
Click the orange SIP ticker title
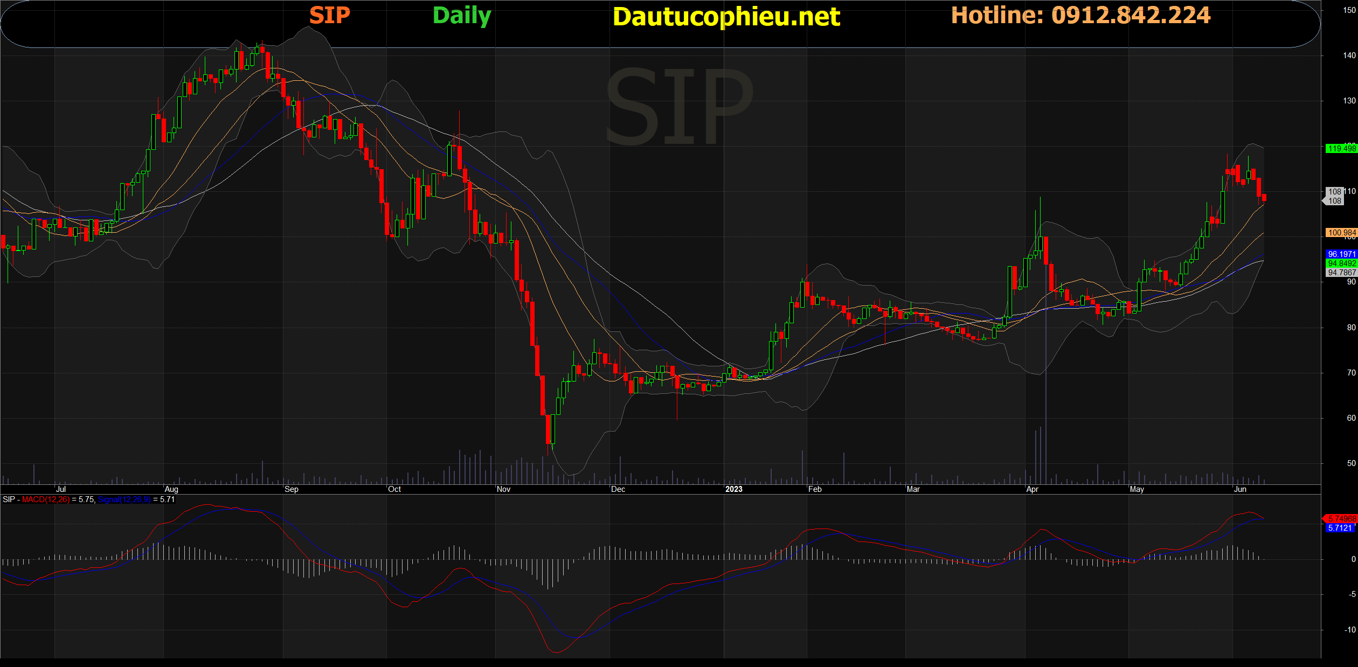pyautogui.click(x=329, y=16)
